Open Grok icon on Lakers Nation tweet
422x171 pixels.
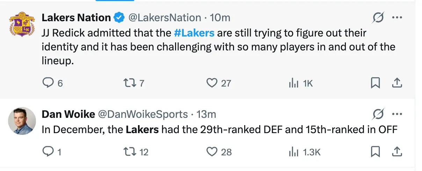378,17
